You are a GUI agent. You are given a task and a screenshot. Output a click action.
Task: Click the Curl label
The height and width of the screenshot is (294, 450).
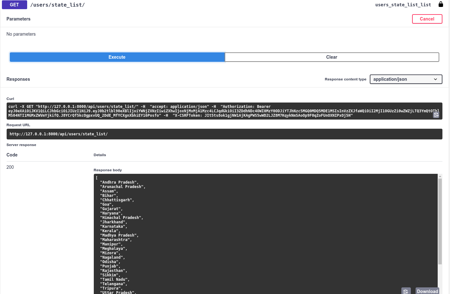(10, 99)
